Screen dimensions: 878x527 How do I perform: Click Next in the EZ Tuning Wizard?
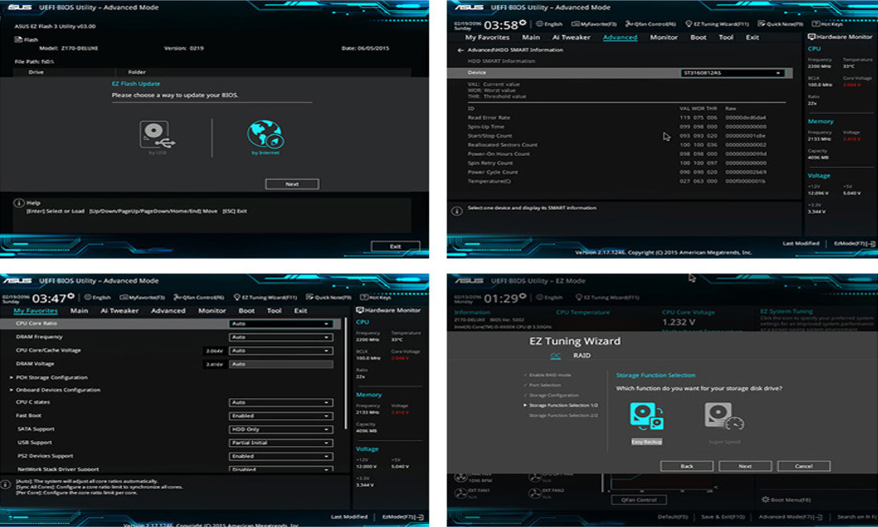point(745,466)
